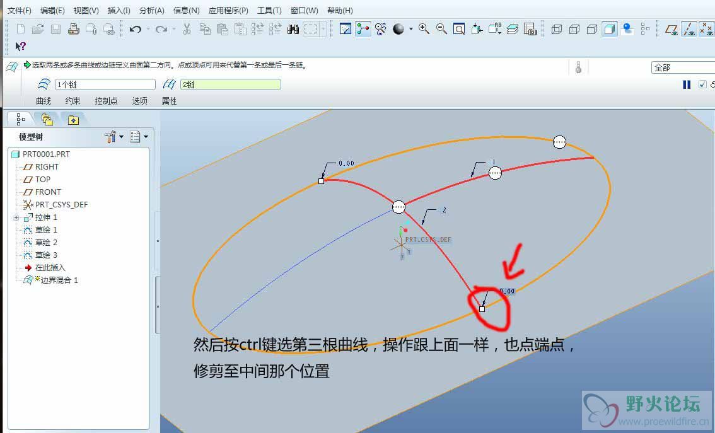Click the Redo arrow icon

coord(161,30)
